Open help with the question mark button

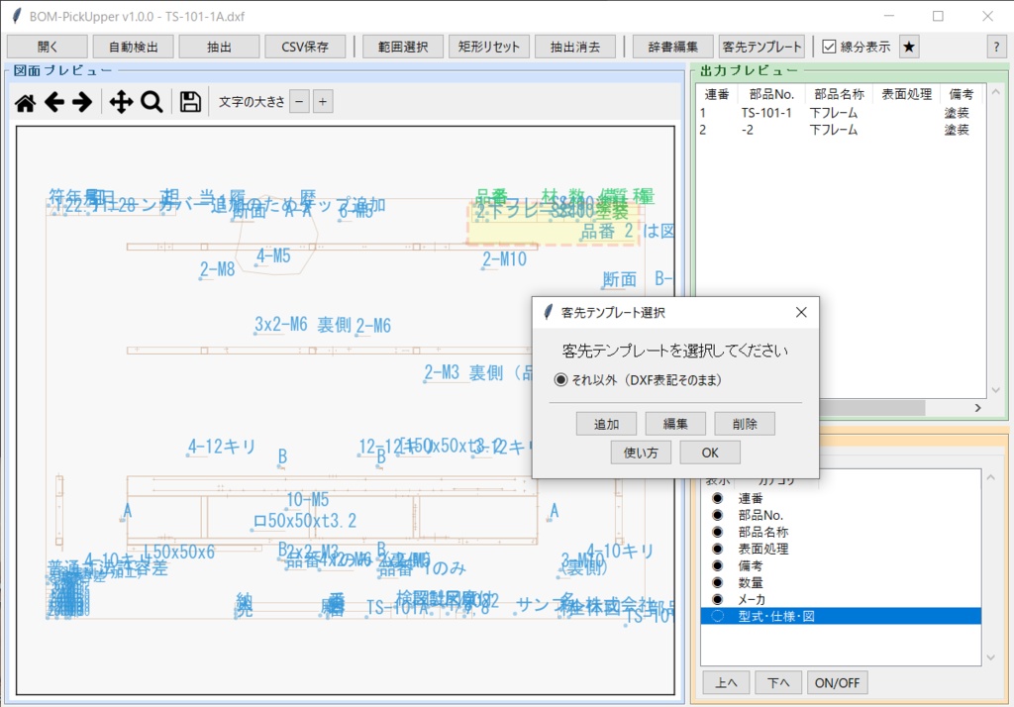pos(996,47)
